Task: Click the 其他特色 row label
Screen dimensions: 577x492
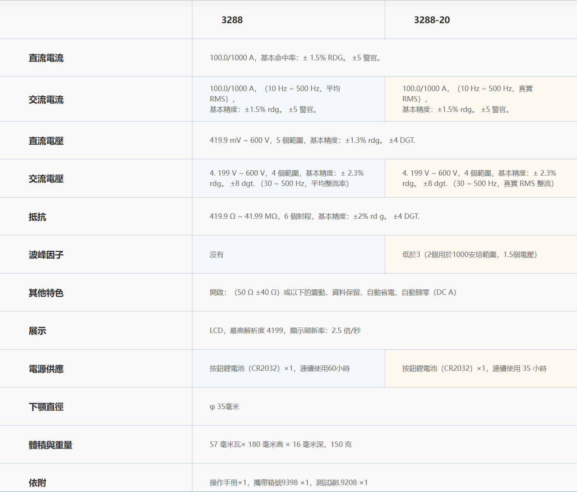Action: pyautogui.click(x=46, y=293)
